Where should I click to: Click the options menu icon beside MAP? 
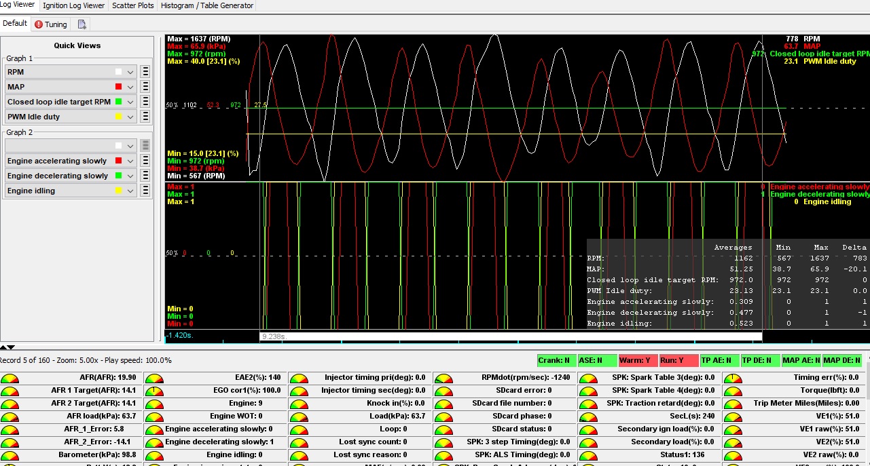(145, 87)
